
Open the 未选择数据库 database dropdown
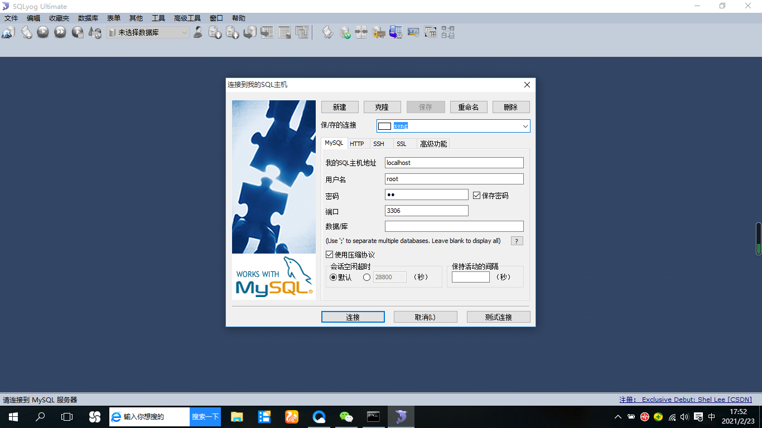click(x=148, y=33)
